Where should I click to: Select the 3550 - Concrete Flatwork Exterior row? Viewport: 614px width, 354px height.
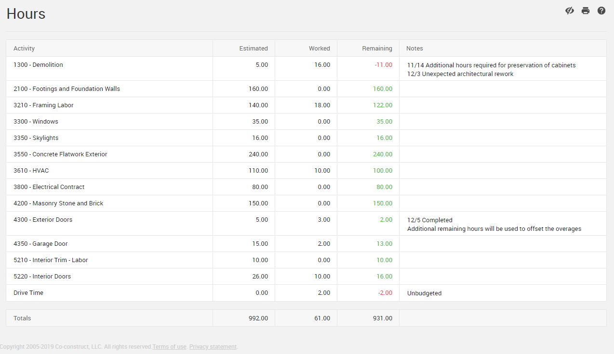(60, 154)
